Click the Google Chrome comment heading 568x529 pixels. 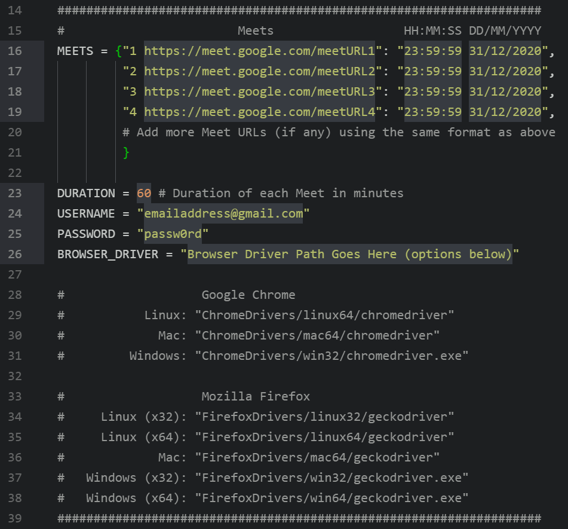coord(248,295)
